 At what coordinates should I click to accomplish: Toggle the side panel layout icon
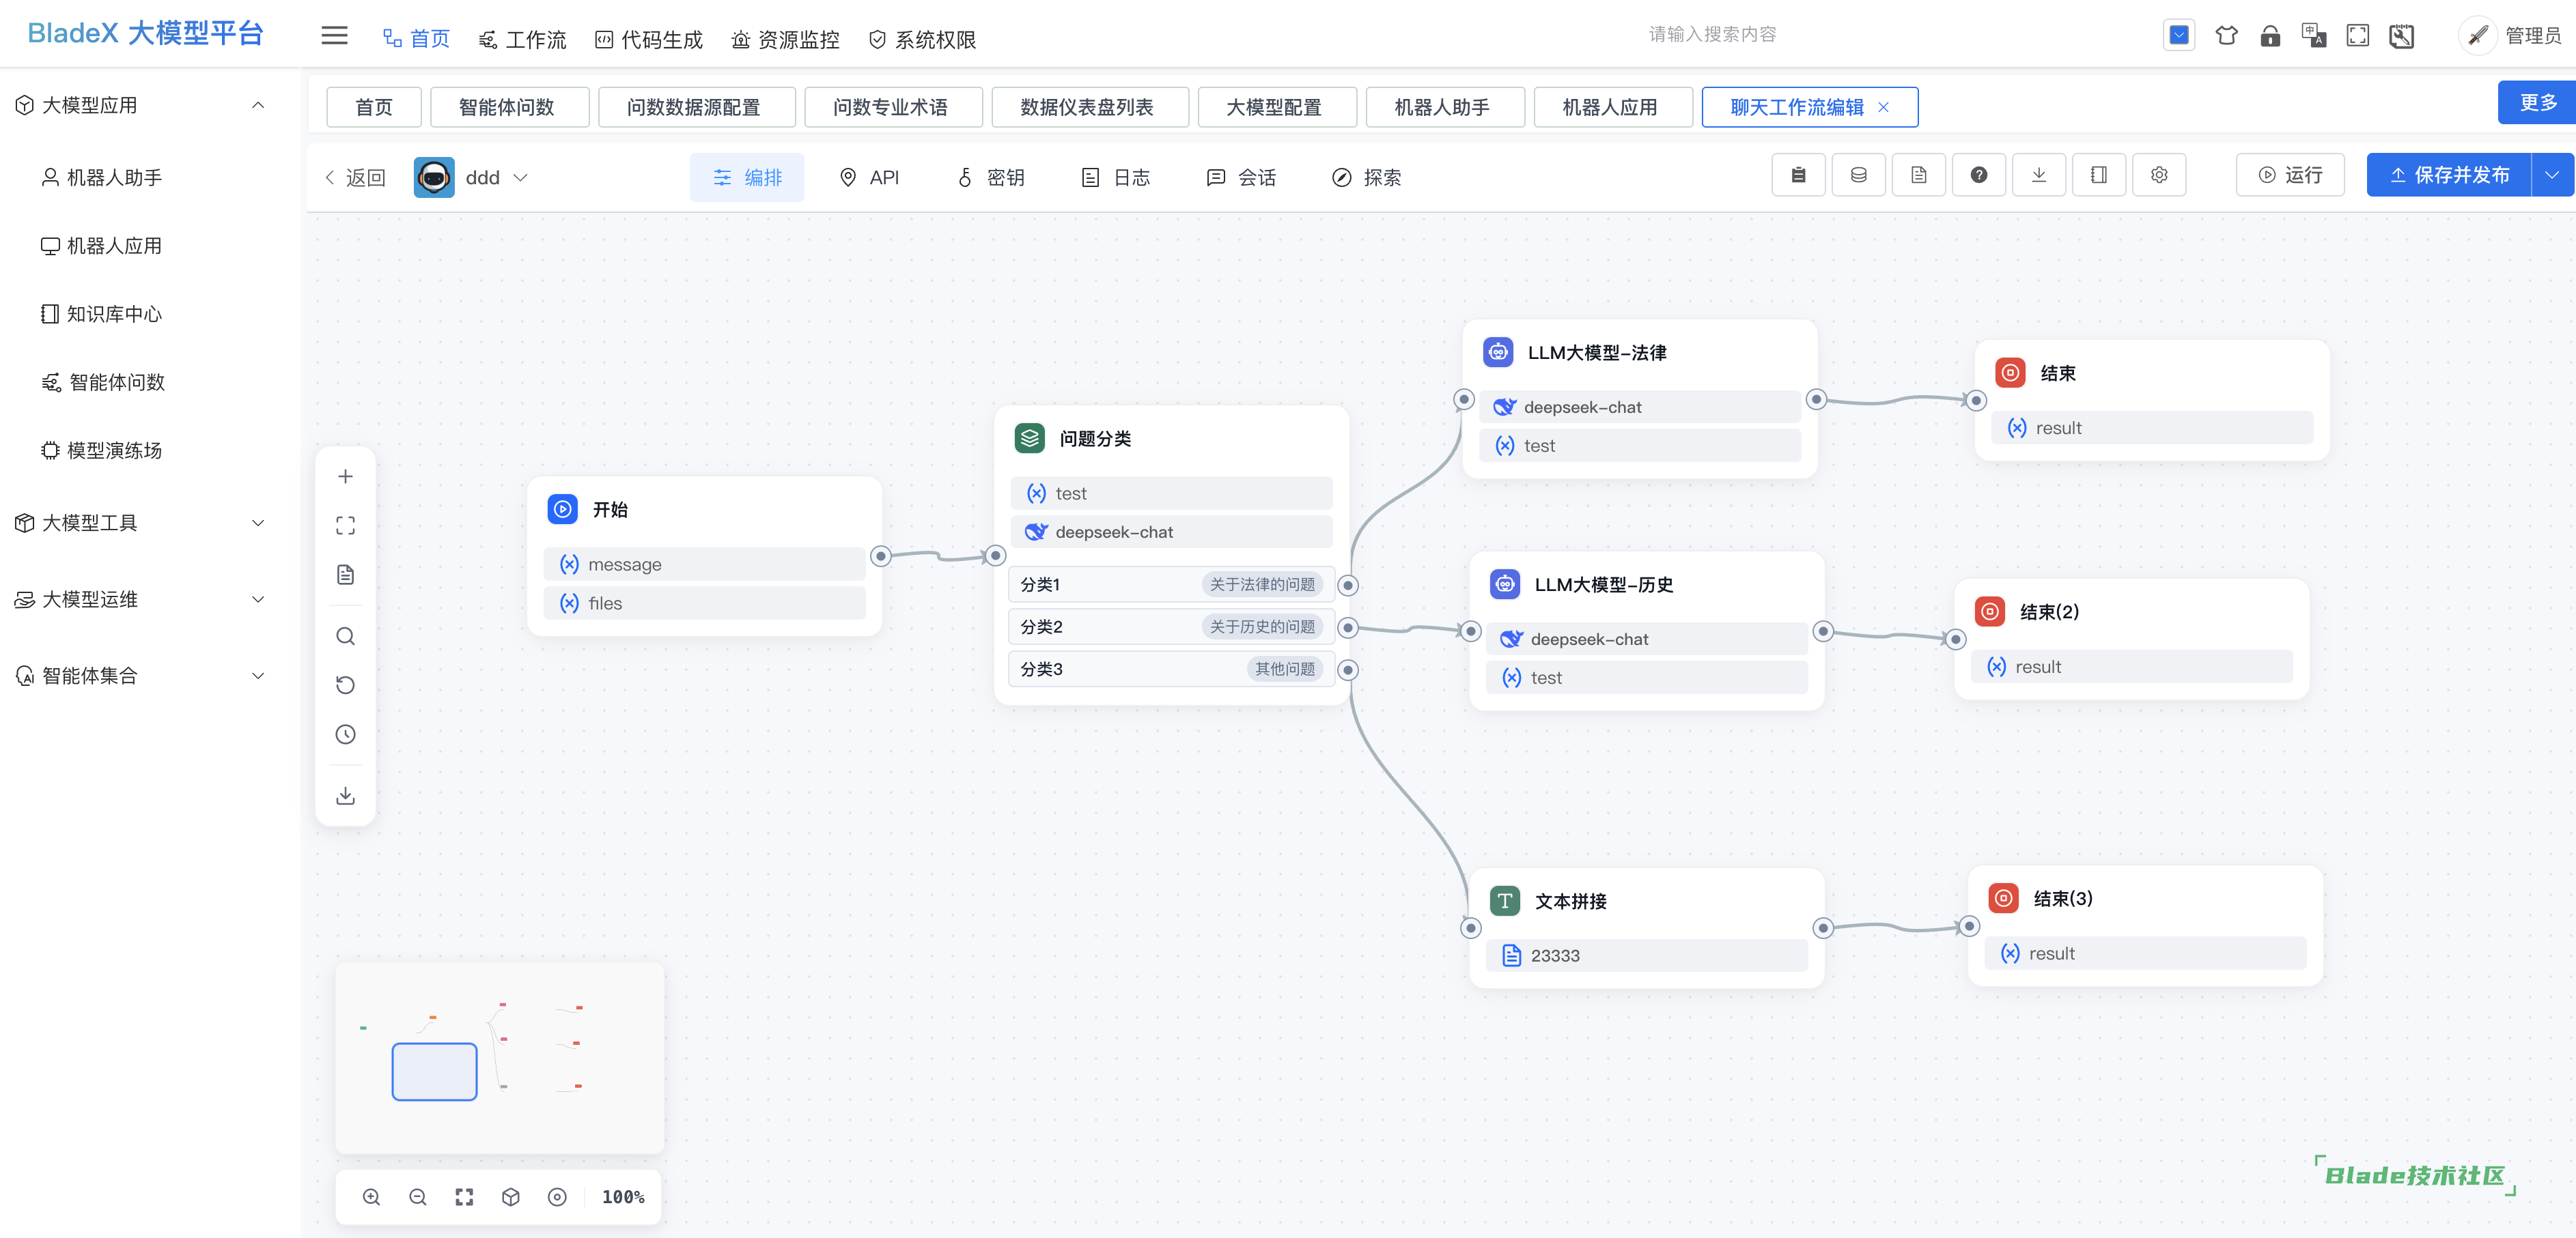pos(2098,176)
